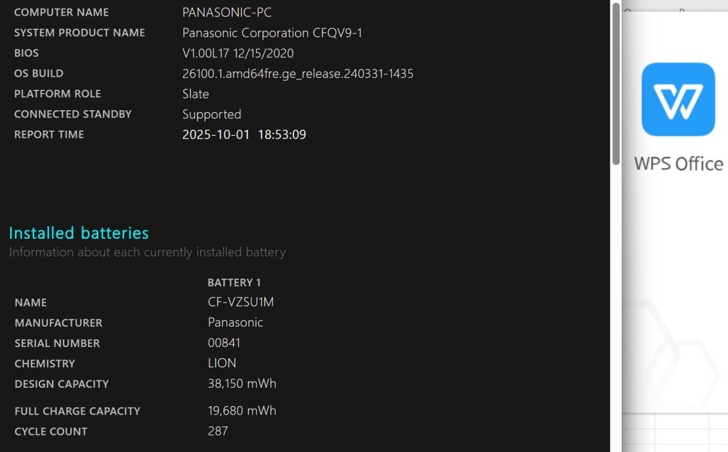Click the 38,150 mWh design capacity
The width and height of the screenshot is (728, 452).
click(x=242, y=384)
